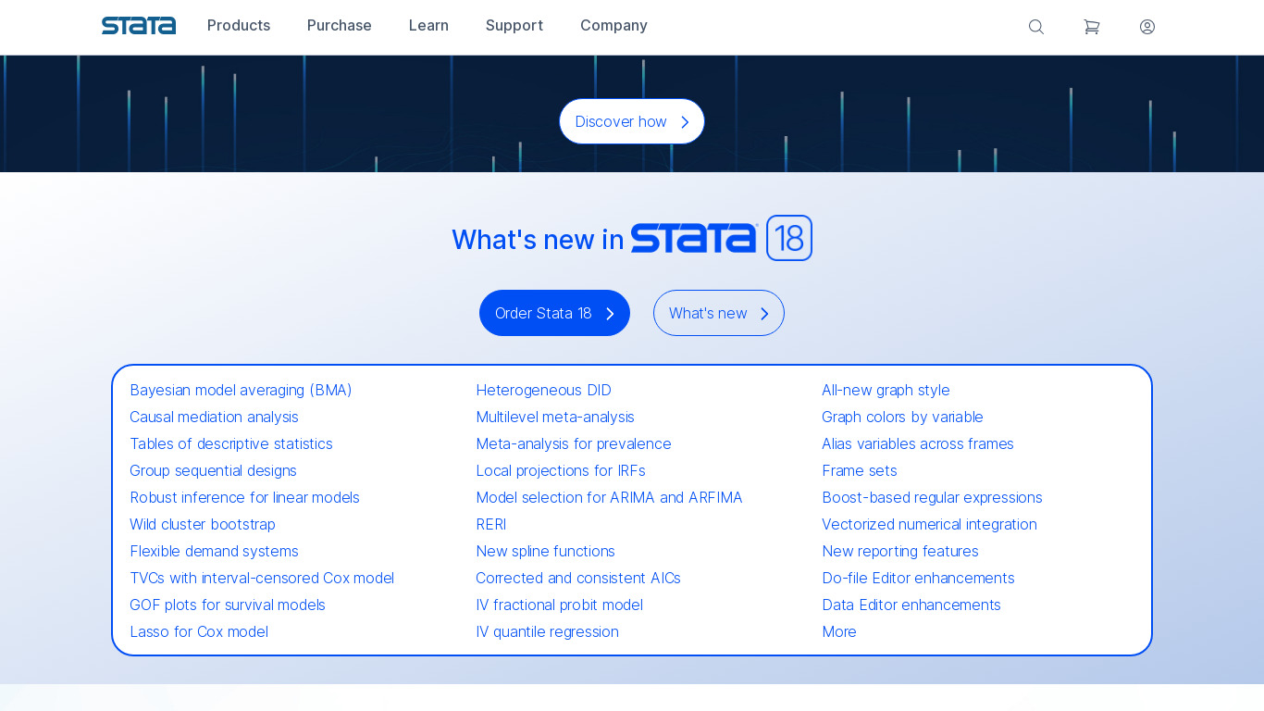Click the More link
Screen dimensions: 1264x711
[x=839, y=632]
